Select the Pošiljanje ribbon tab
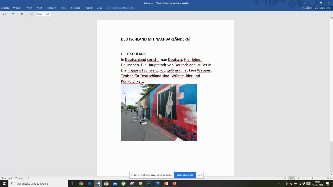 tap(75, 8)
